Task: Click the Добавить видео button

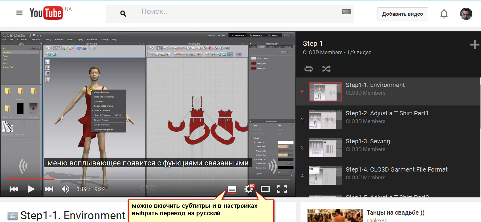Action: [402, 14]
